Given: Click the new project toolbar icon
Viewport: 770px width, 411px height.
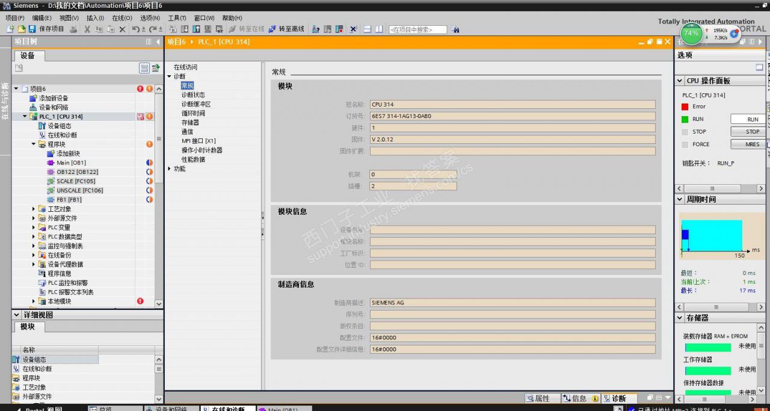Looking at the screenshot, I should coord(10,29).
